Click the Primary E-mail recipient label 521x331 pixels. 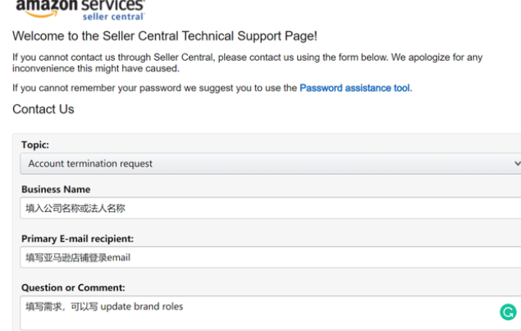tap(77, 239)
